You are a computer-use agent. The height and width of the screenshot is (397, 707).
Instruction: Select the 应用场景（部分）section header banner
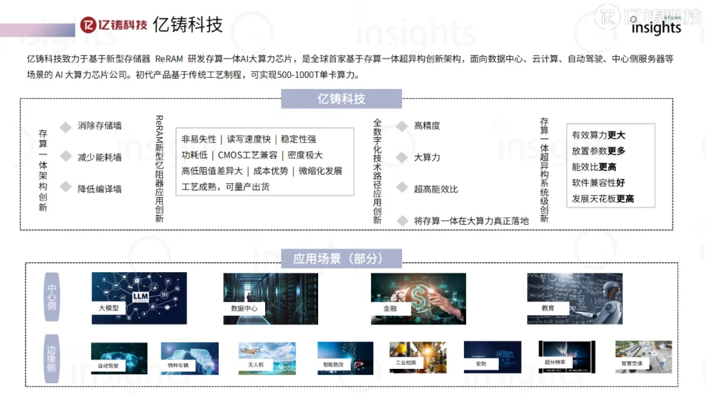point(341,258)
